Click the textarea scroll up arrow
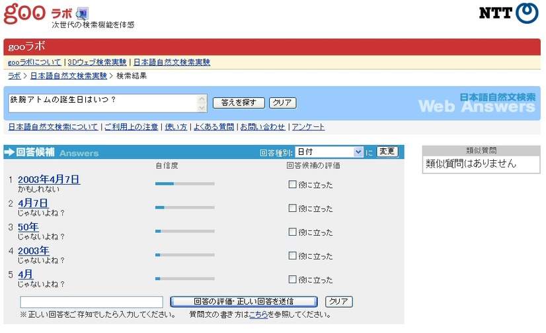The image size is (546, 333). pyautogui.click(x=202, y=99)
